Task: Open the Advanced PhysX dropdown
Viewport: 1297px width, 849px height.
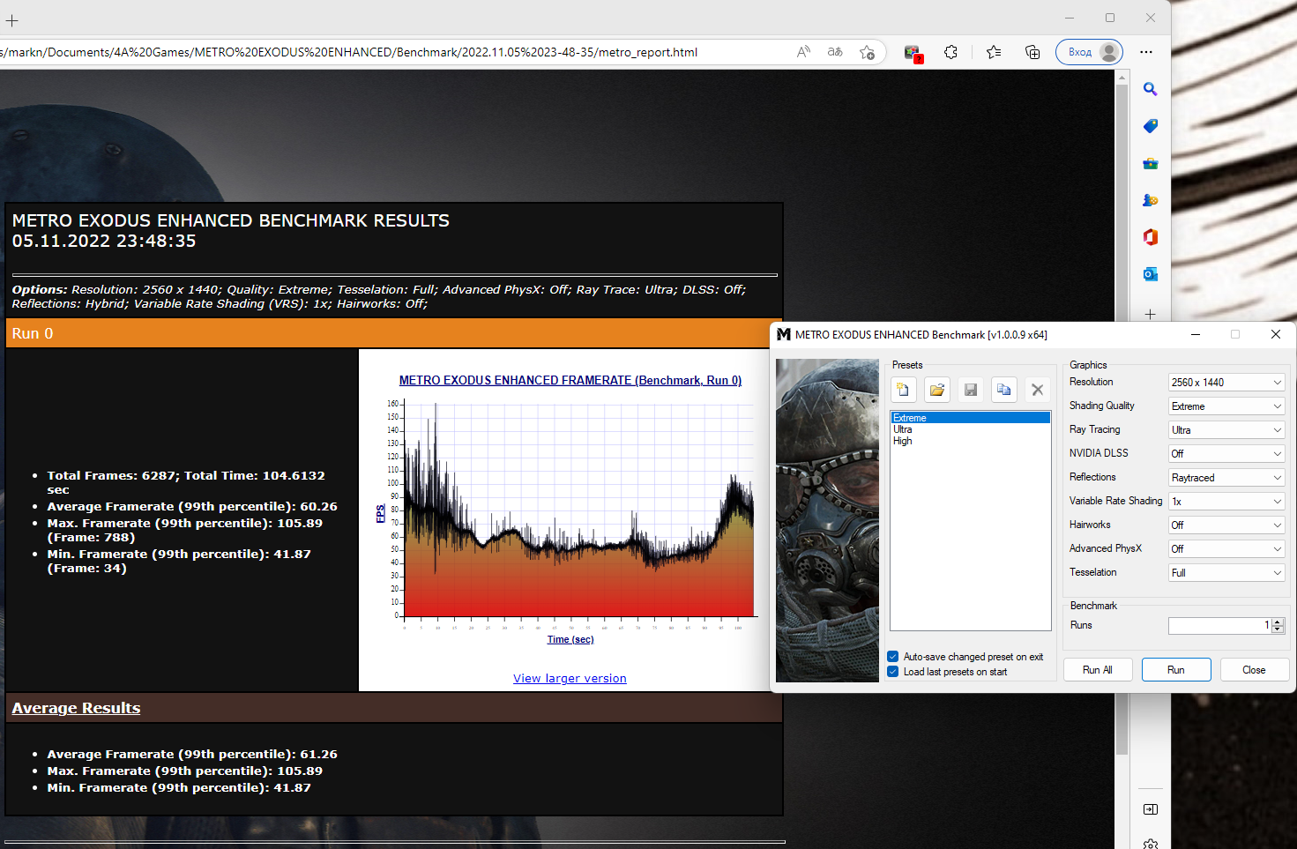Action: [x=1226, y=549]
